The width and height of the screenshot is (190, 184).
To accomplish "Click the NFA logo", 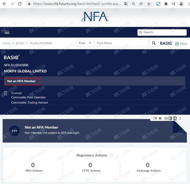I will [96, 17].
